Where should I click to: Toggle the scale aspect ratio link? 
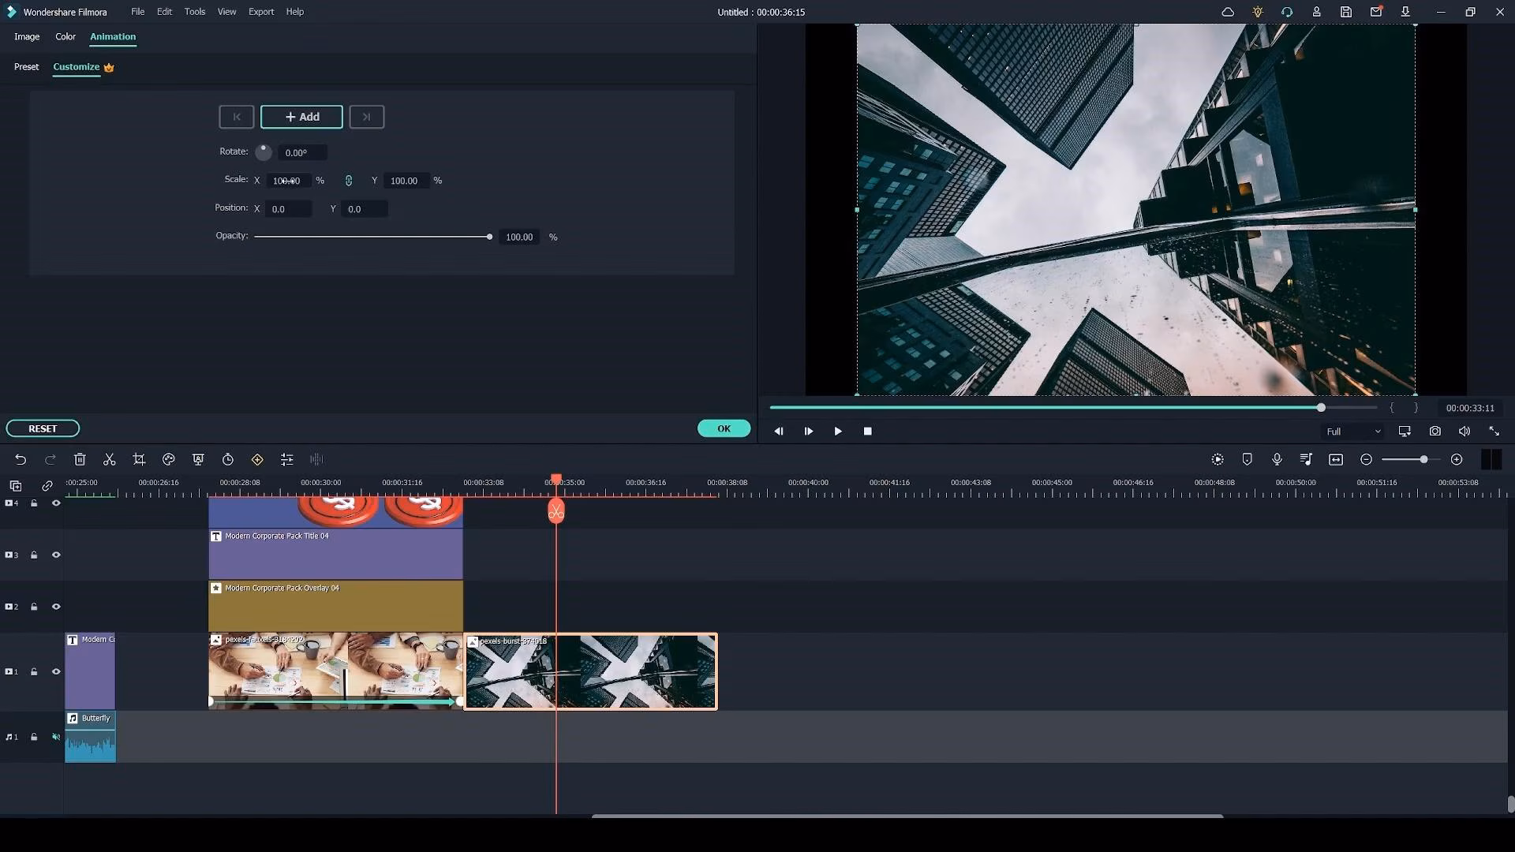[349, 181]
